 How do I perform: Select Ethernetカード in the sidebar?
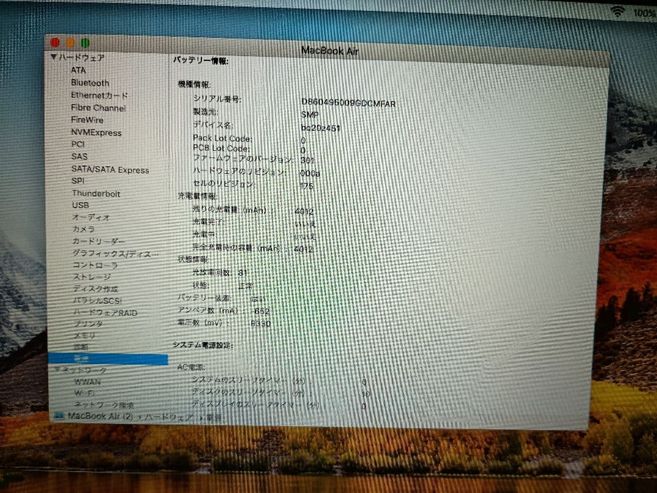pos(99,95)
